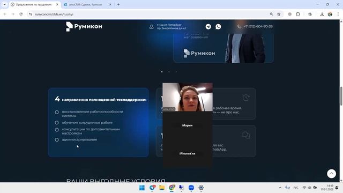Select the Мария participant tile

(x=188, y=125)
